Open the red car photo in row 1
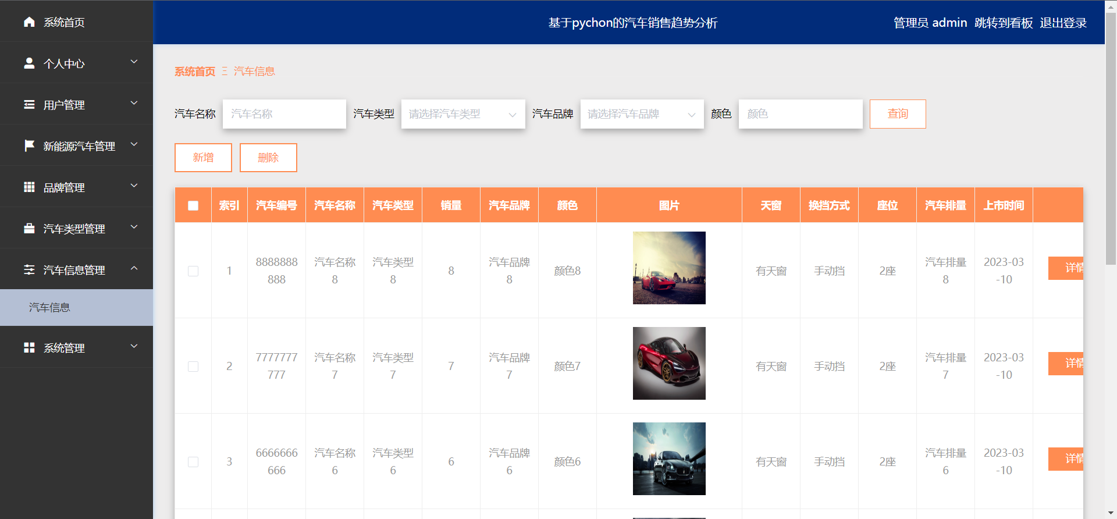Image resolution: width=1117 pixels, height=519 pixels. pyautogui.click(x=669, y=268)
